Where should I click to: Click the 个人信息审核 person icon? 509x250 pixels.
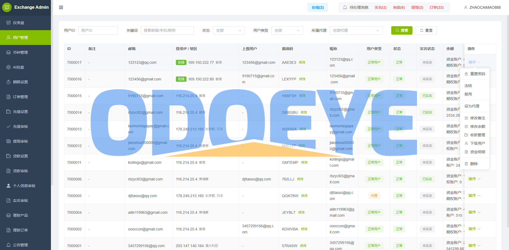pos(8,186)
